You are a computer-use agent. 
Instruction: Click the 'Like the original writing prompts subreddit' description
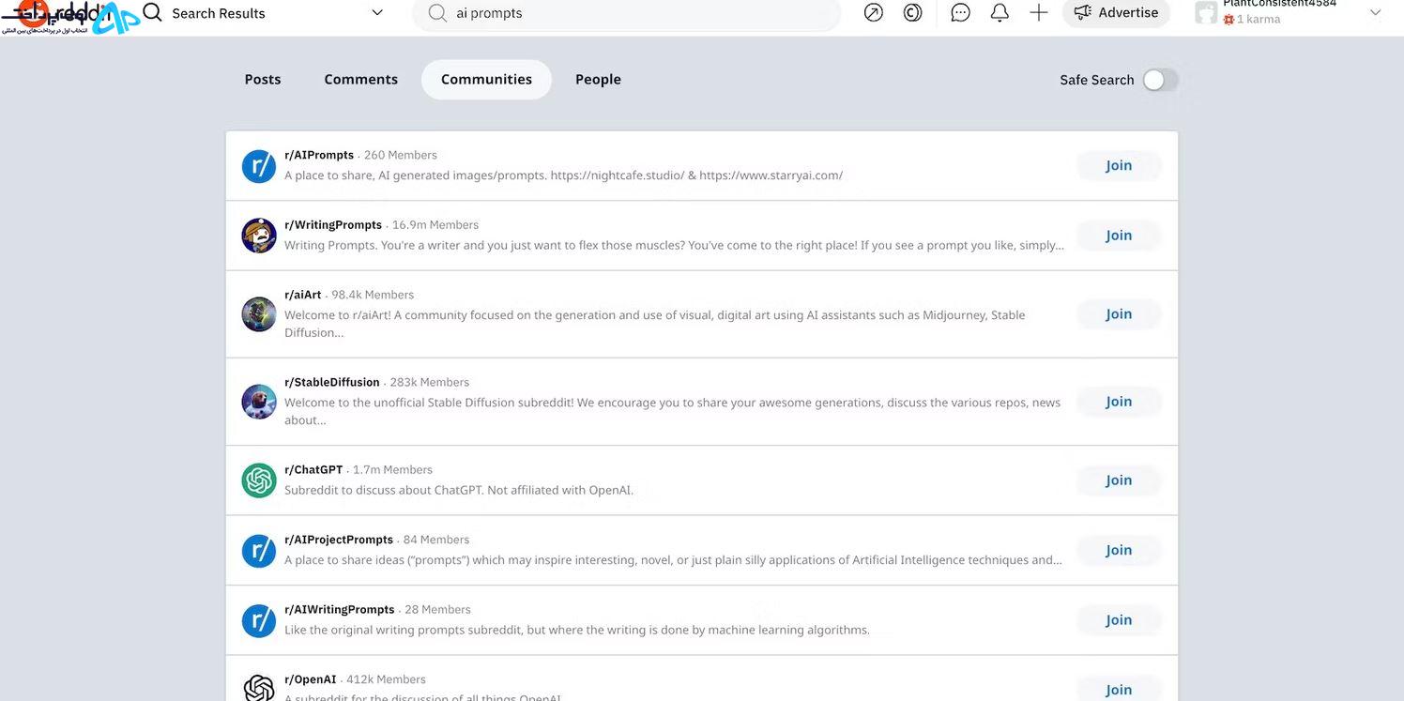click(577, 630)
